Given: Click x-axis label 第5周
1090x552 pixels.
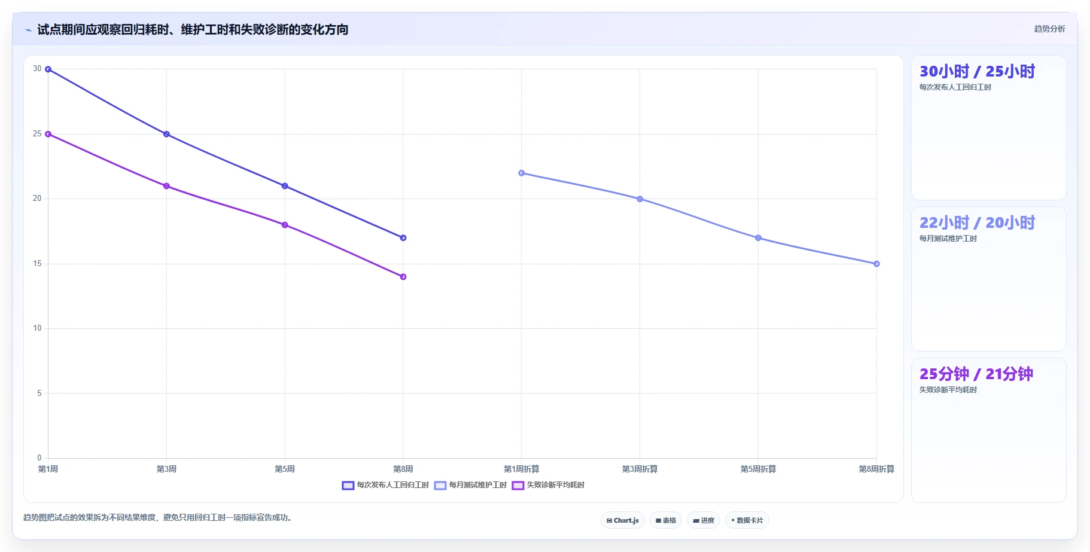Looking at the screenshot, I should pyautogui.click(x=285, y=469).
